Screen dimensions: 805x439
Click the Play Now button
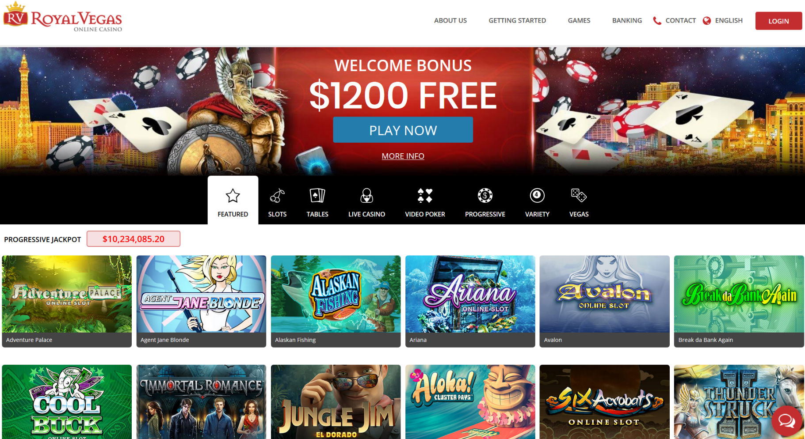(403, 130)
